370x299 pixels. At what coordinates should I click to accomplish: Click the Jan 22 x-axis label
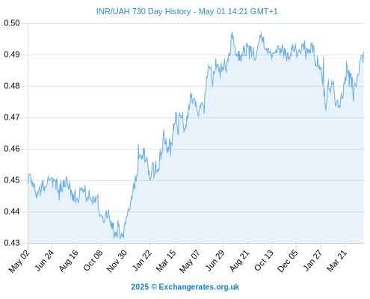[141, 261]
